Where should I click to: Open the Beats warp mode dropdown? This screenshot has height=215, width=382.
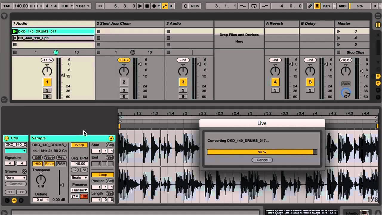(79, 178)
